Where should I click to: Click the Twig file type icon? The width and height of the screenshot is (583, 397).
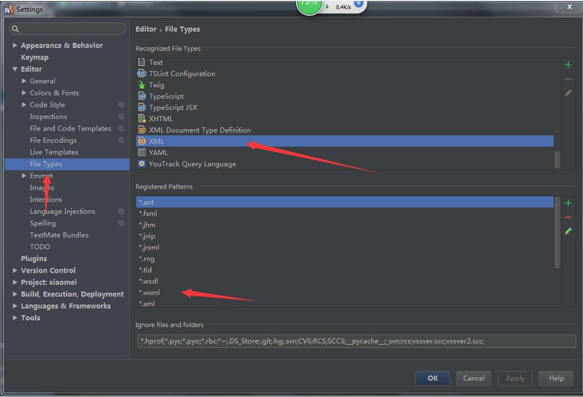(141, 85)
